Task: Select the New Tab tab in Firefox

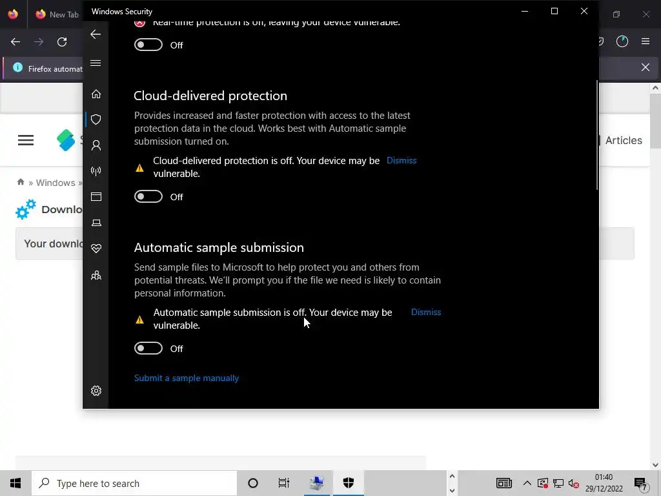Action: coord(57,14)
